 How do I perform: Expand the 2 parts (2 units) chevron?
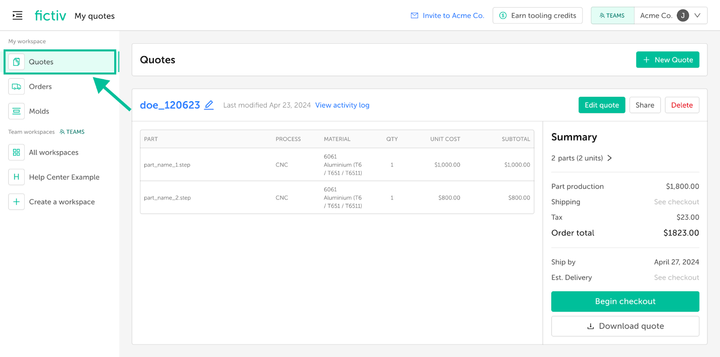(x=610, y=158)
